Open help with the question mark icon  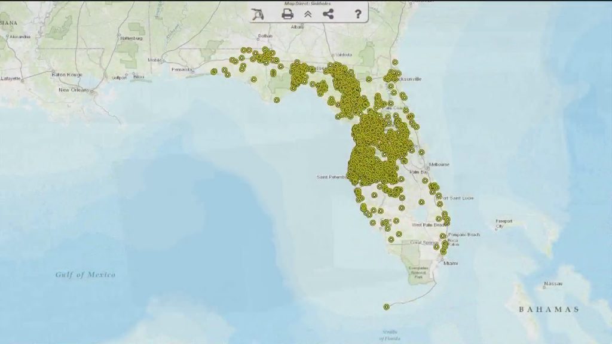point(358,14)
